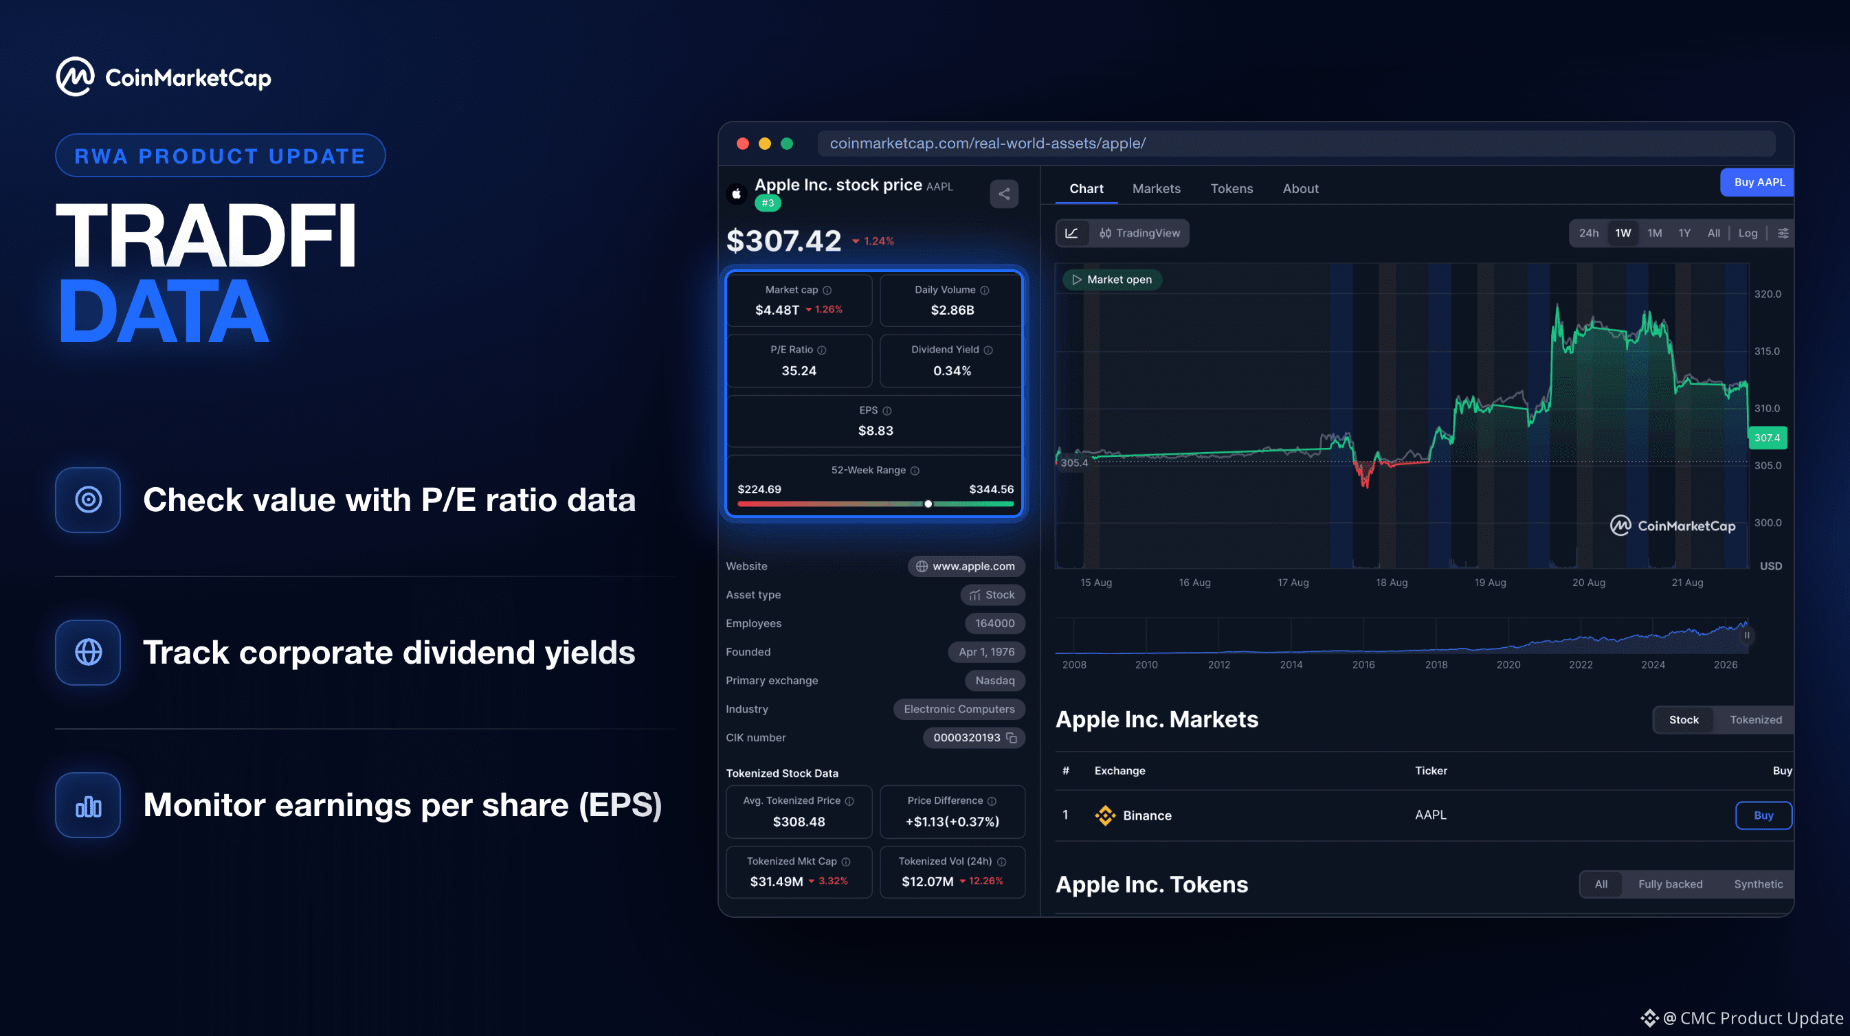
Task: Click the Binance exchange name
Action: coord(1147,815)
